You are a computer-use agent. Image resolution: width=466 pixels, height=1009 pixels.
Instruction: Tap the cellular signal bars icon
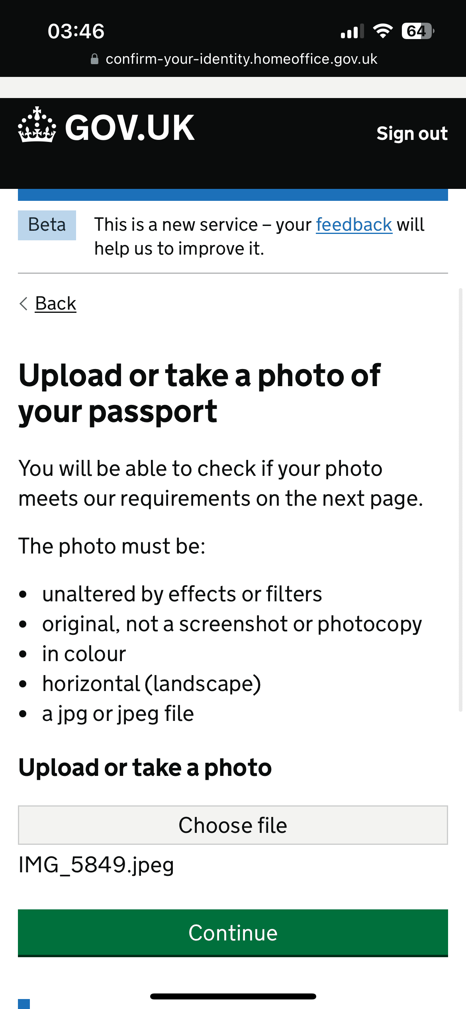352,31
